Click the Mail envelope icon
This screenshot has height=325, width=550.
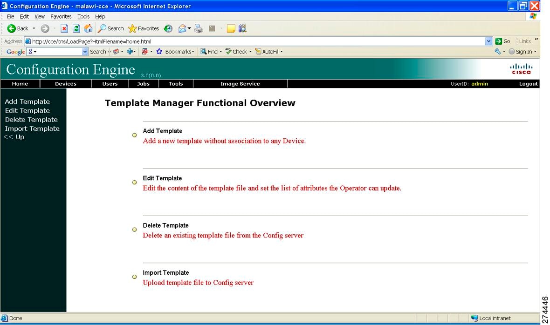[x=182, y=28]
